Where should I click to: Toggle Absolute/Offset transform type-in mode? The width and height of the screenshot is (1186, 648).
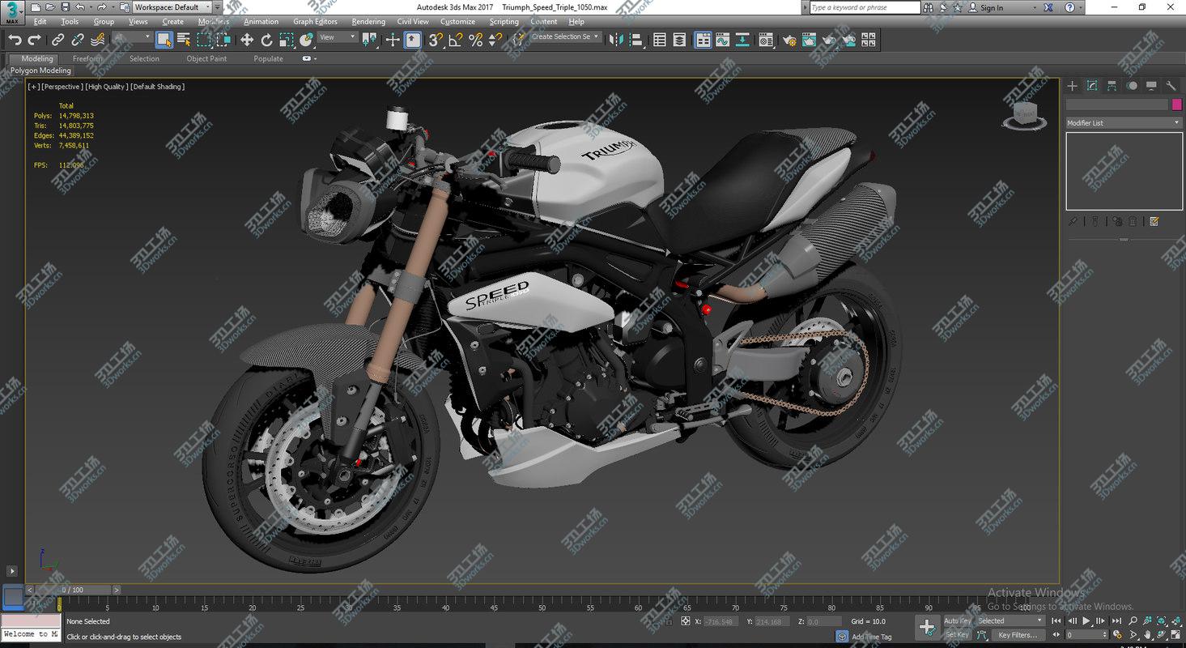point(686,621)
